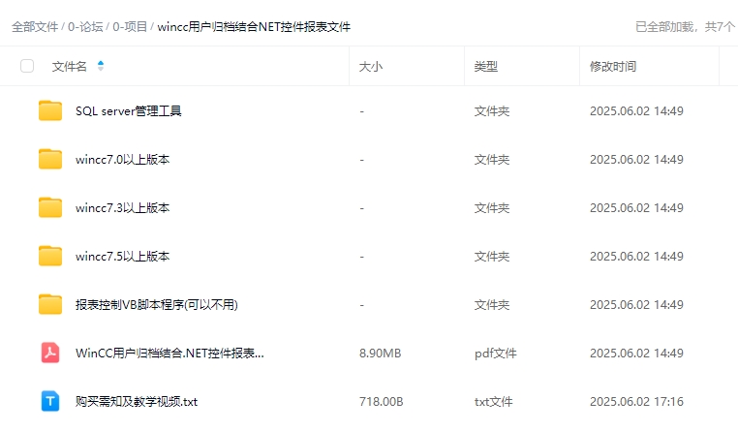Screen dimensions: 738x431
Task: Go to 0-项目 in breadcrumb
Action: (130, 27)
